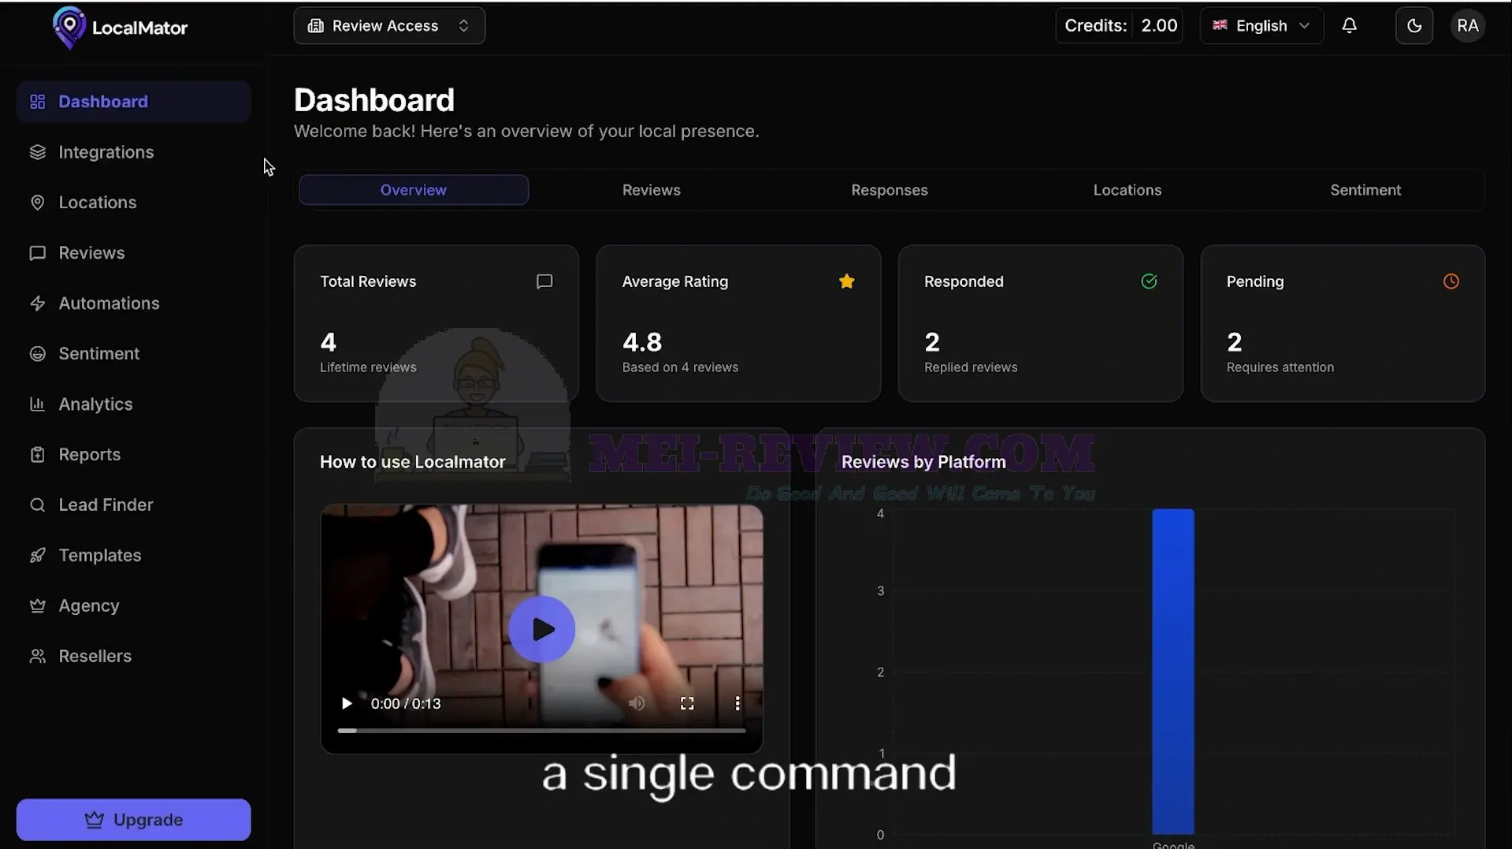
Task: Click the 'Based on 4 reviews' caption
Action: click(680, 367)
